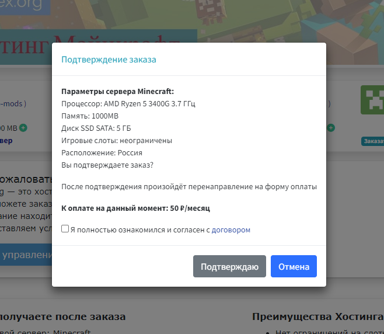The width and height of the screenshot is (384, 334).
Task: Click the blue 'управлени' button behind the dialog
Action: 26,255
